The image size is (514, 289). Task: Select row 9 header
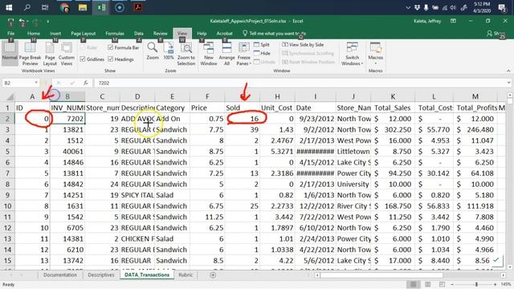(x=7, y=195)
